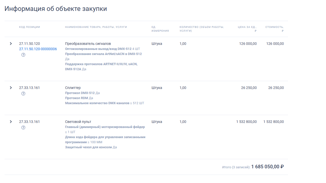Viewport: 326px width, 183px height.
Task: Click code 27.33.13.161 in Сплиттер row
Action: (x=29, y=88)
